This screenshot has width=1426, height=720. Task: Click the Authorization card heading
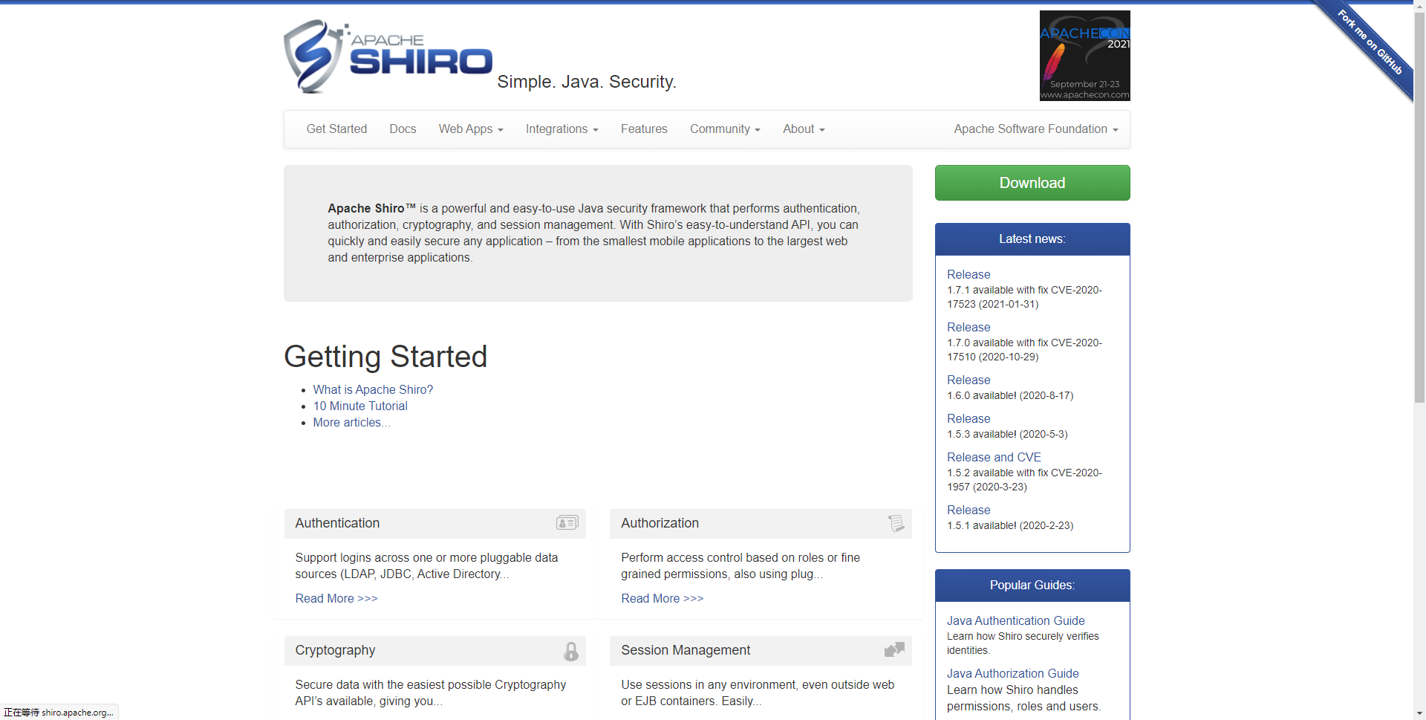pos(660,523)
